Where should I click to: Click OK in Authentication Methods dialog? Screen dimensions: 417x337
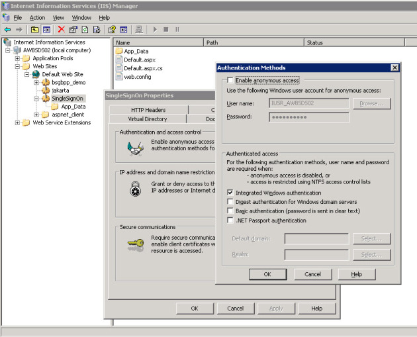pos(267,274)
